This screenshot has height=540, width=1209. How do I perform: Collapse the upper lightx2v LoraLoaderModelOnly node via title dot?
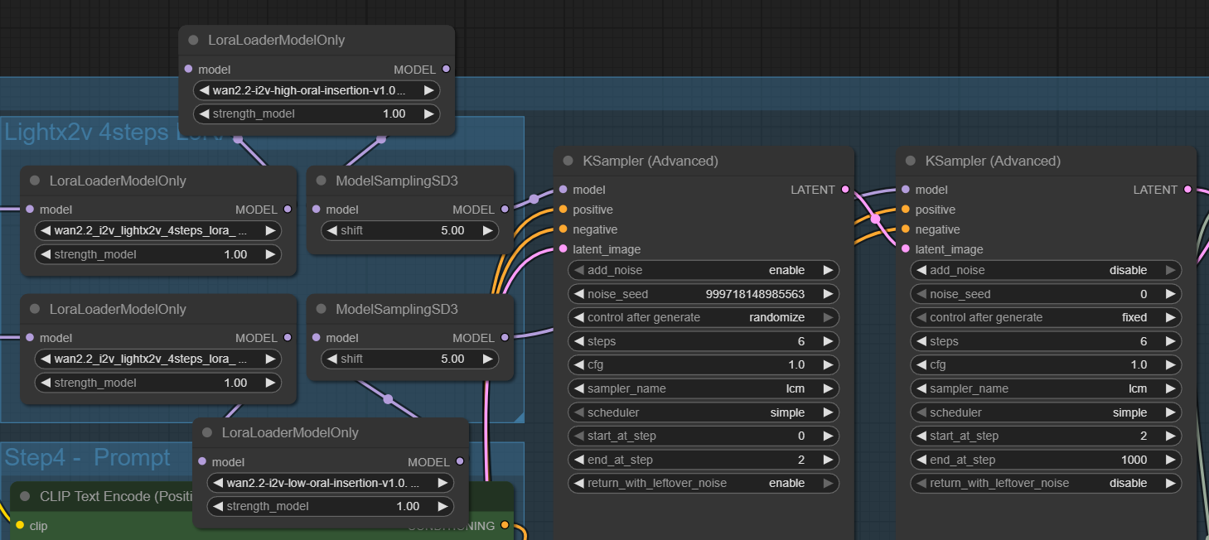tap(35, 181)
